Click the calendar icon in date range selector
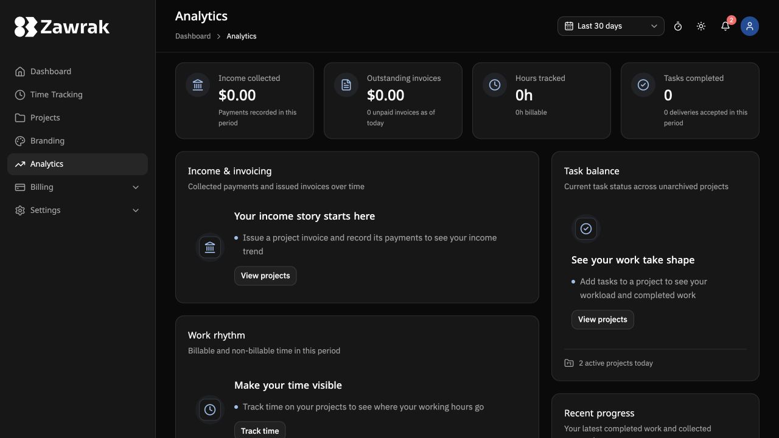 click(x=569, y=26)
